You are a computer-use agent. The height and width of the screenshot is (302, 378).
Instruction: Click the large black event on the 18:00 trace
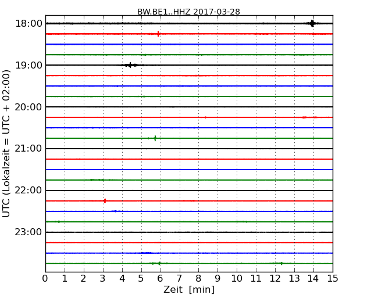(312, 23)
